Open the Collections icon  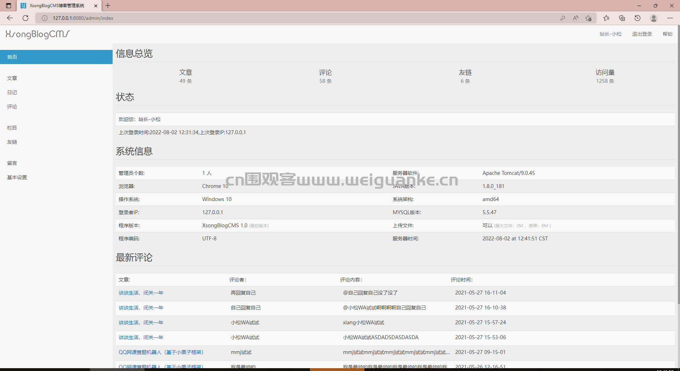[622, 18]
